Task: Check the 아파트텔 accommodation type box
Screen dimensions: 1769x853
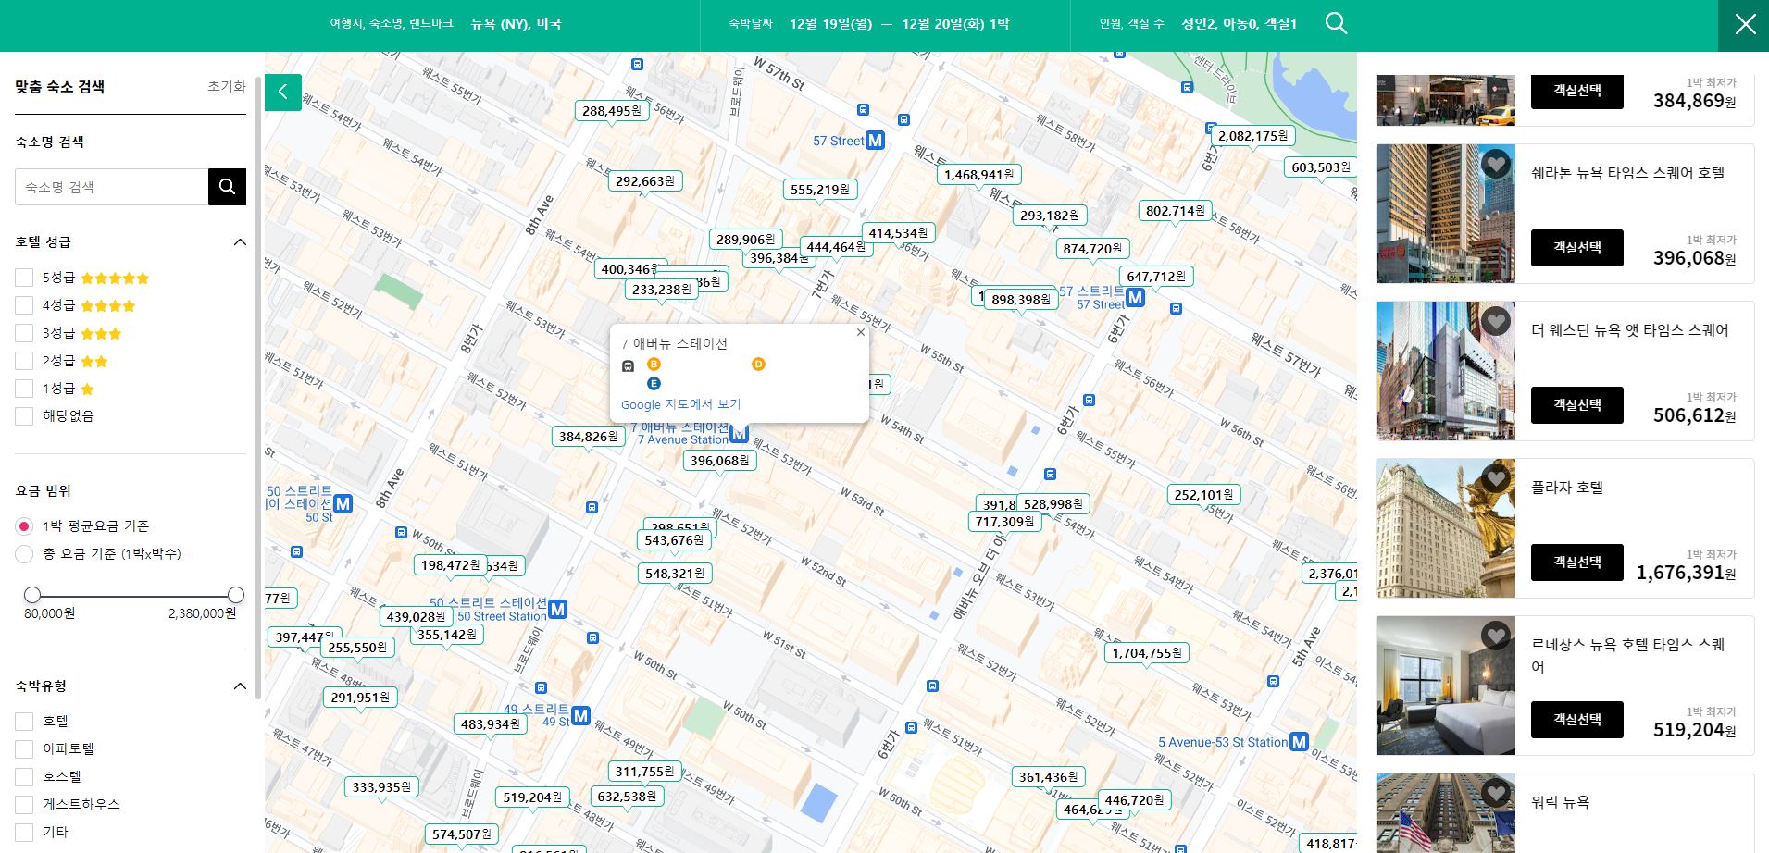Action: [24, 748]
